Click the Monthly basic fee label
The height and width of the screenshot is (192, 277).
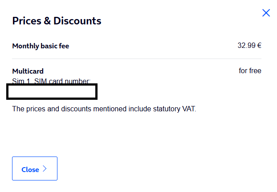tap(41, 46)
